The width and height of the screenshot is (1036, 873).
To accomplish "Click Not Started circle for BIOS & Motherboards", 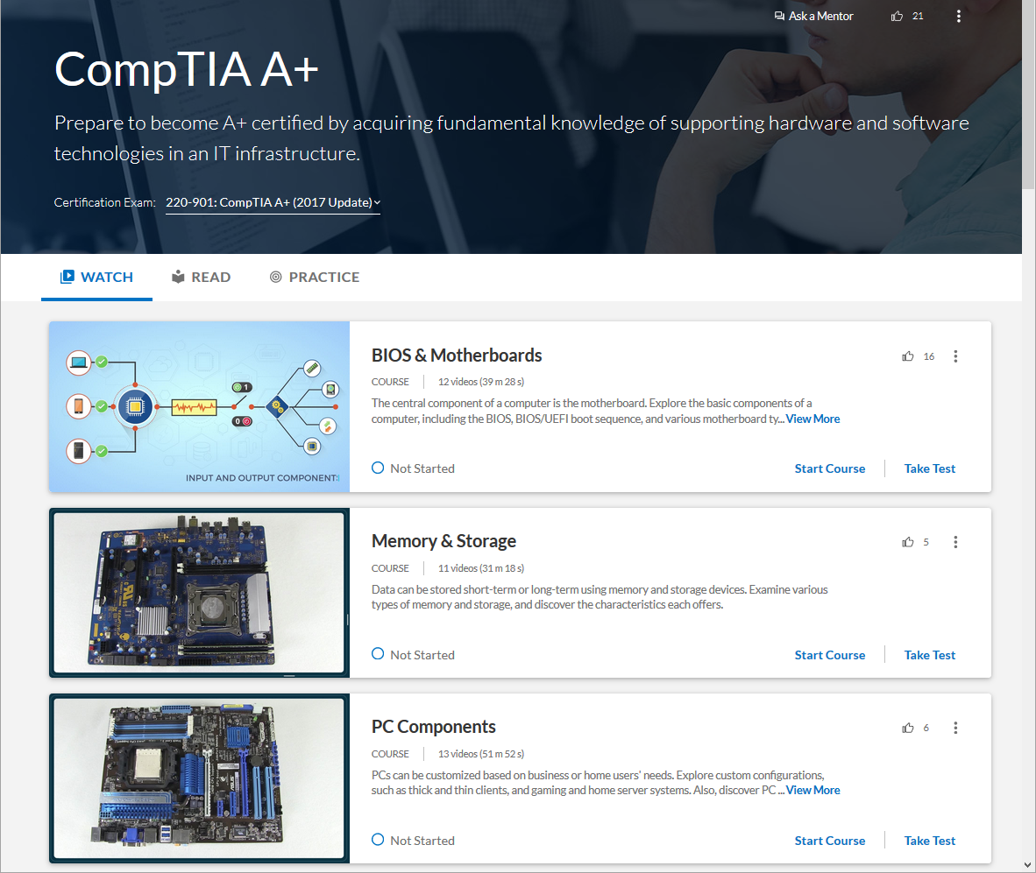I will pos(378,468).
